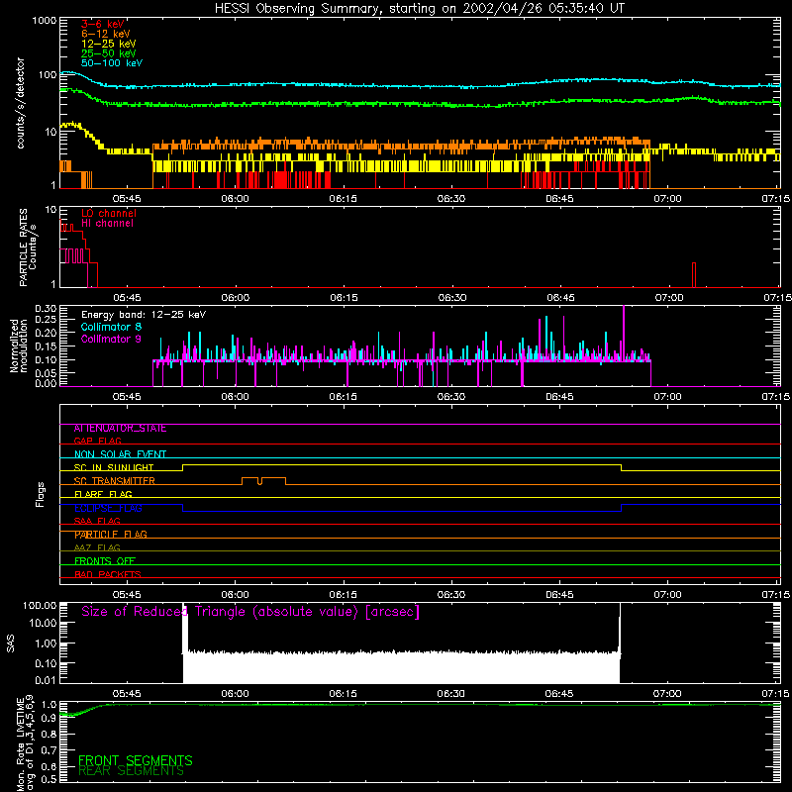Click the 06:15 tick under the modulation panel
Image resolution: width=792 pixels, height=792 pixels.
click(343, 397)
